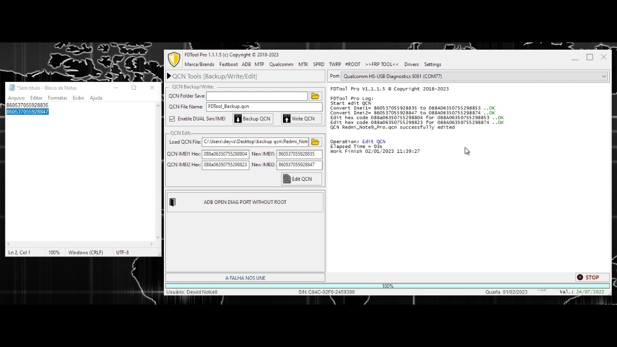The height and width of the screenshot is (347, 617).
Task: Expand the Port dropdown list
Action: tap(604, 76)
